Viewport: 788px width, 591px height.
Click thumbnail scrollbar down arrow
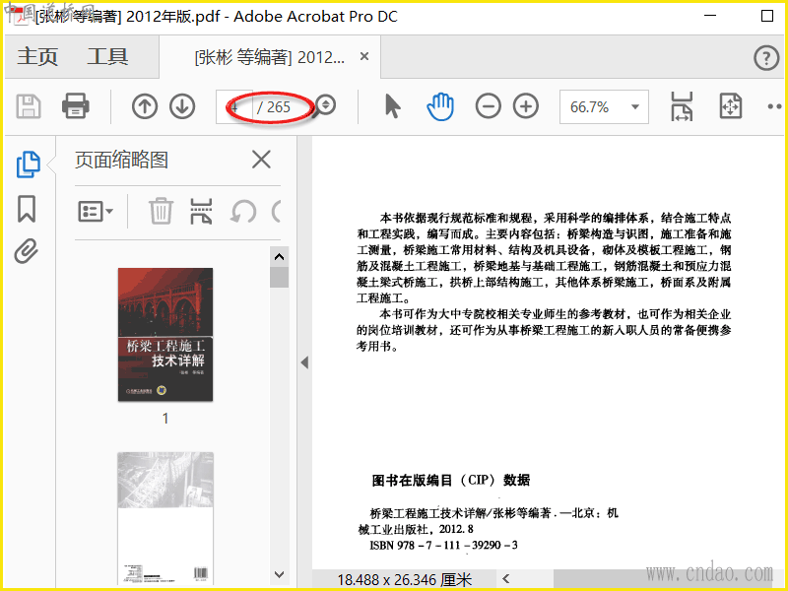[x=280, y=574]
